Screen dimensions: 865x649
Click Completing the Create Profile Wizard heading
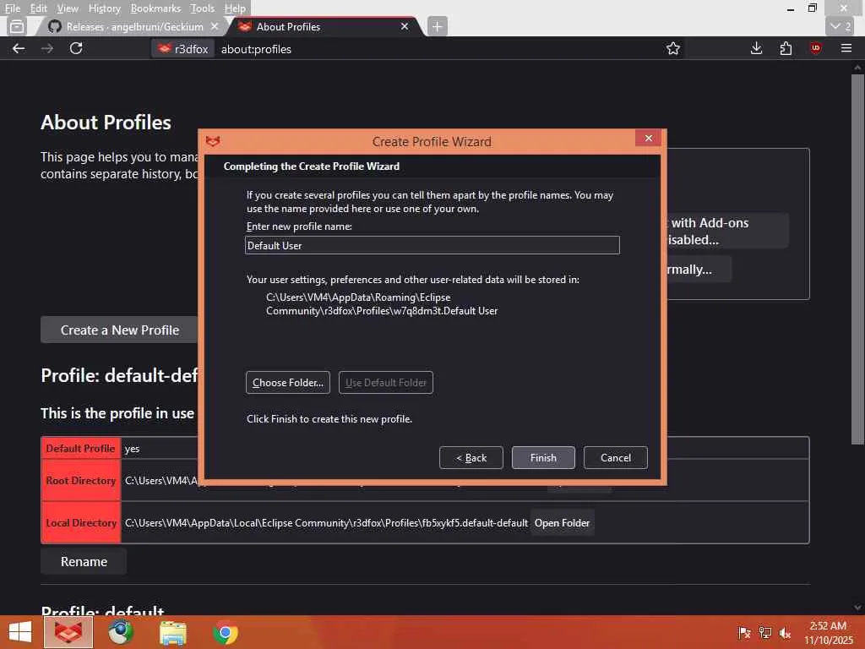point(311,166)
